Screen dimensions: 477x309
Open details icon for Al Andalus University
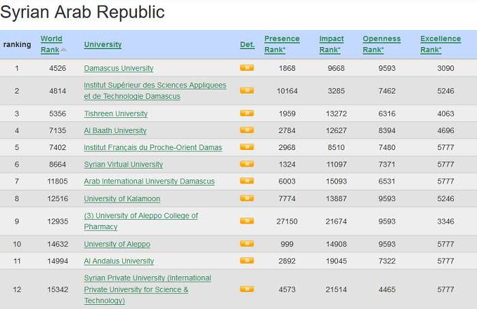(247, 261)
